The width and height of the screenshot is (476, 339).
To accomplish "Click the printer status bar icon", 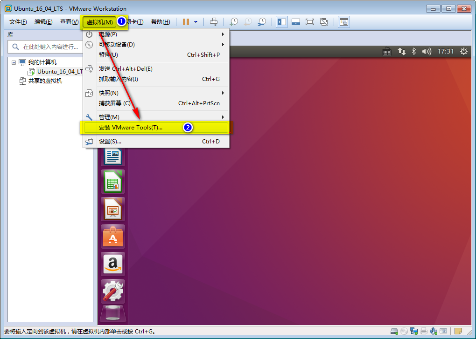I will click(424, 331).
